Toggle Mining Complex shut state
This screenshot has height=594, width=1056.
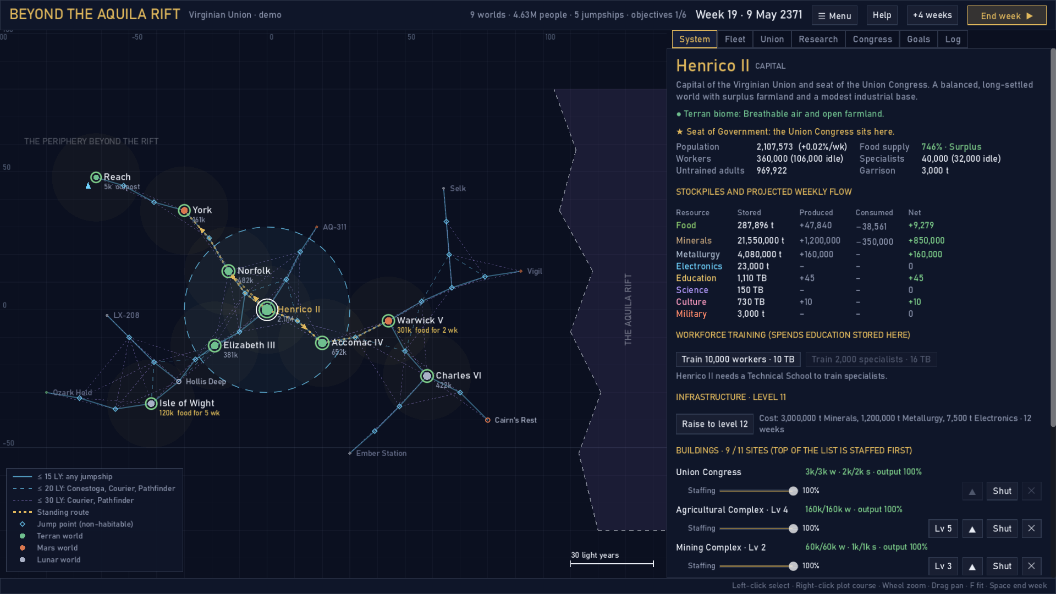[x=1002, y=566]
